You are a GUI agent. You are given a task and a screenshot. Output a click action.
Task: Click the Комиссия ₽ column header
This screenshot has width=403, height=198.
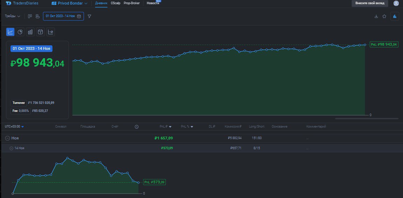[x=233, y=127]
